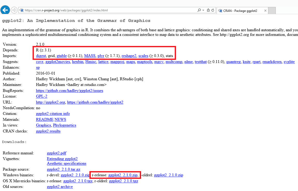Download the r-oldrel Windows binary zip
Viewport: 298px width, 191px height.
[169, 175]
